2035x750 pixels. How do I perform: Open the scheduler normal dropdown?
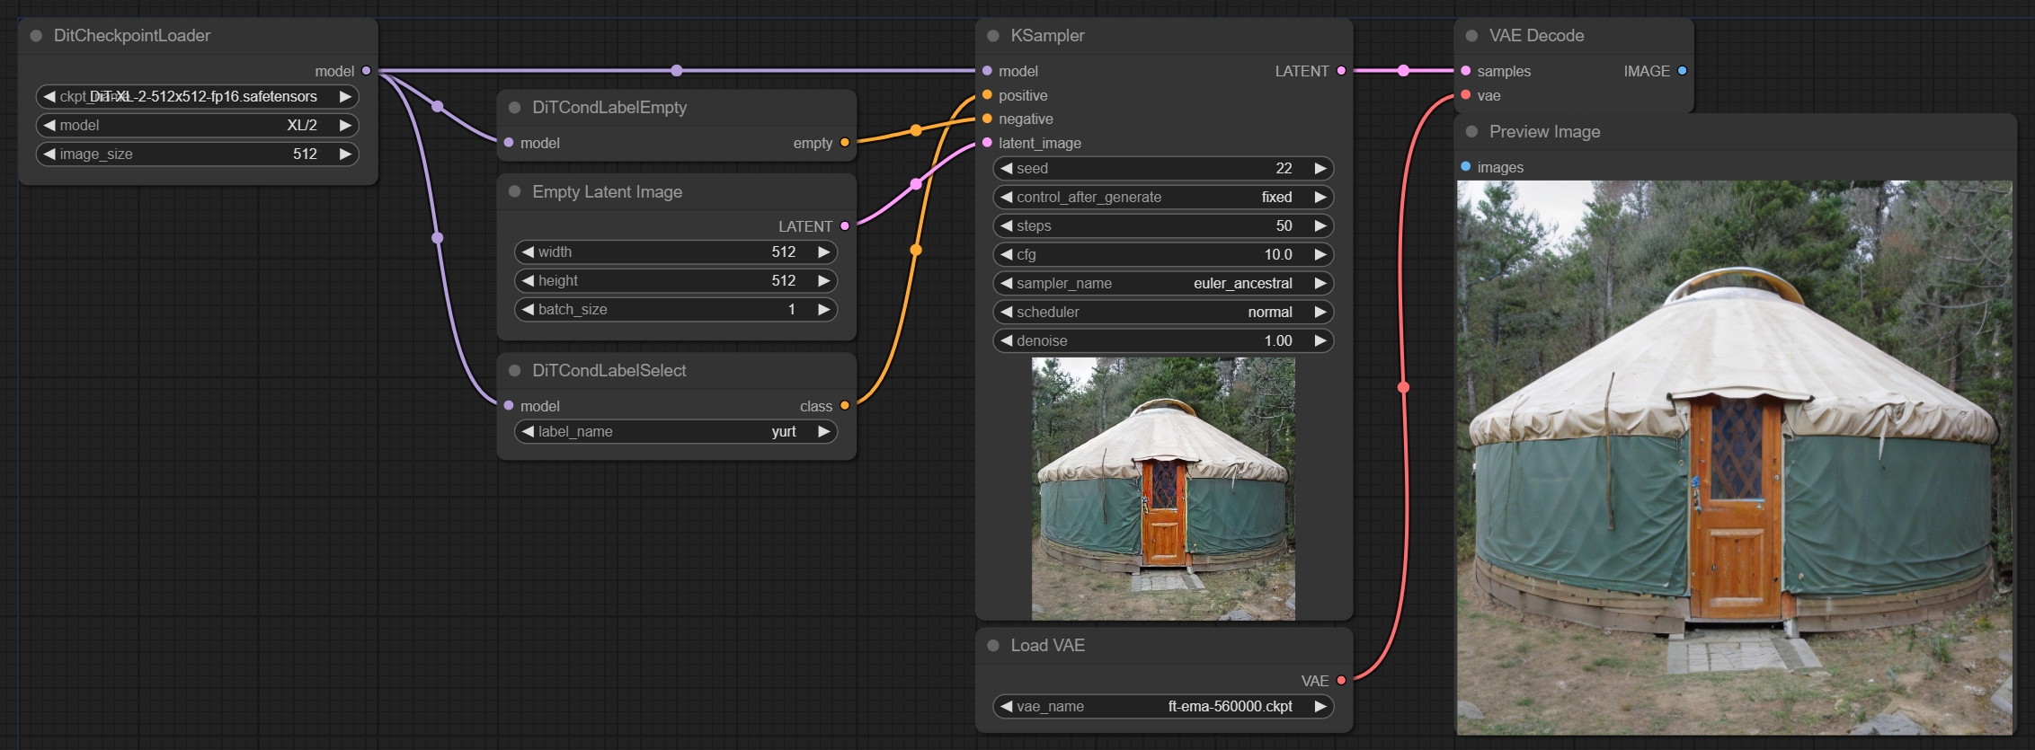(x=1163, y=312)
